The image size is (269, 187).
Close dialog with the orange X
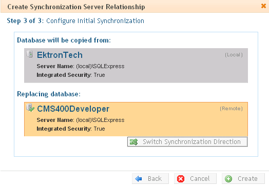[263, 6]
